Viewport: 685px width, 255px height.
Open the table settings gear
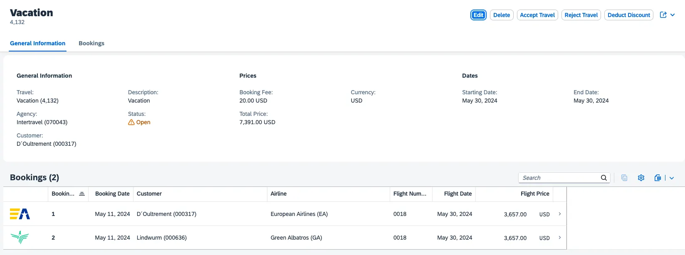click(x=641, y=178)
